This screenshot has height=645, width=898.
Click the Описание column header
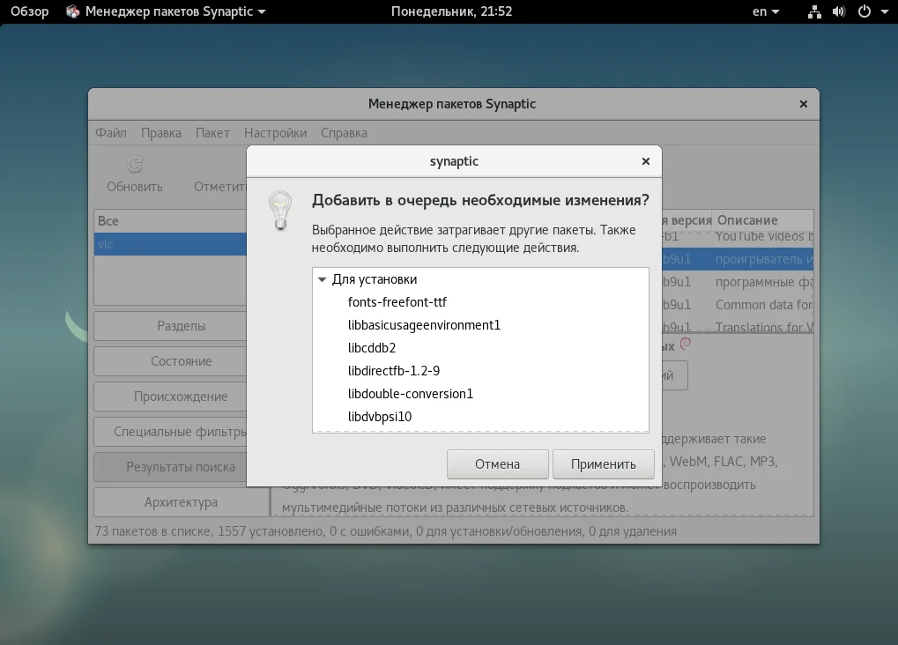[x=761, y=220]
